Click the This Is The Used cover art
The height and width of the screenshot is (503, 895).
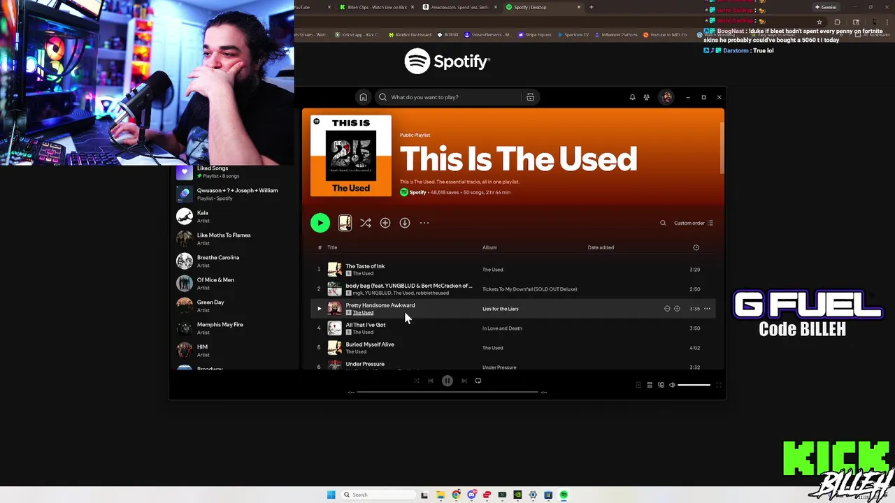click(x=351, y=156)
